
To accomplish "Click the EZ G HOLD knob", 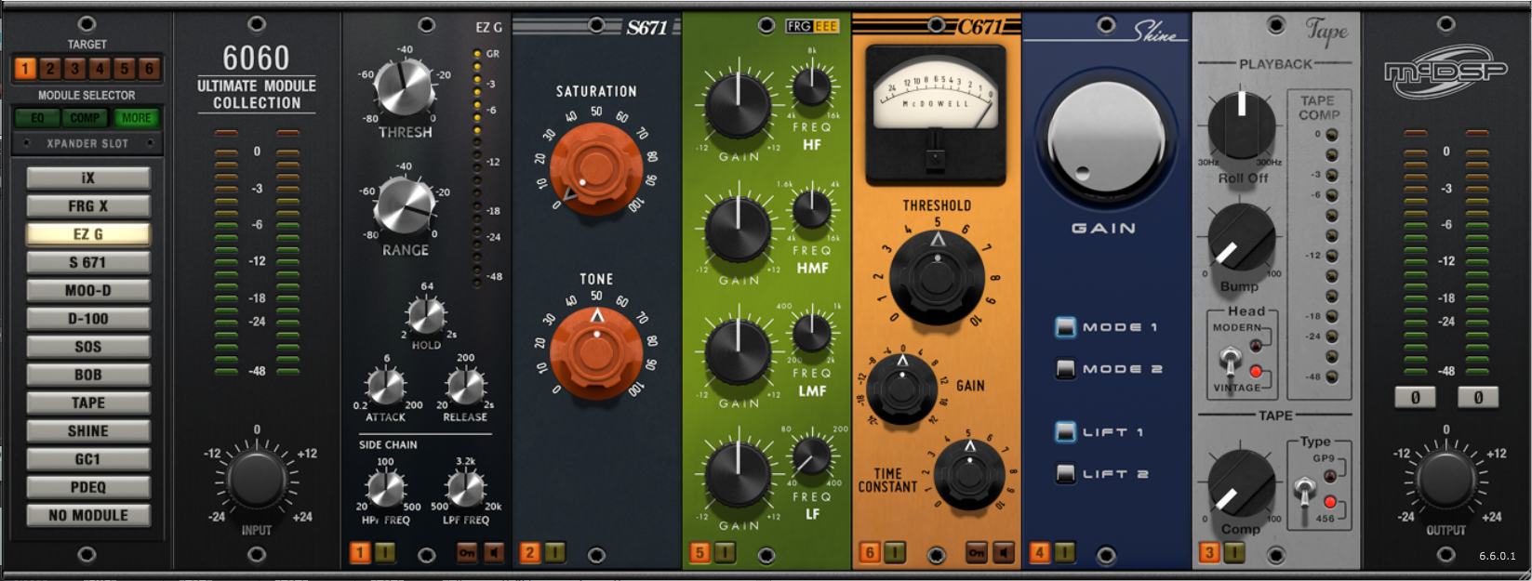I will [427, 317].
